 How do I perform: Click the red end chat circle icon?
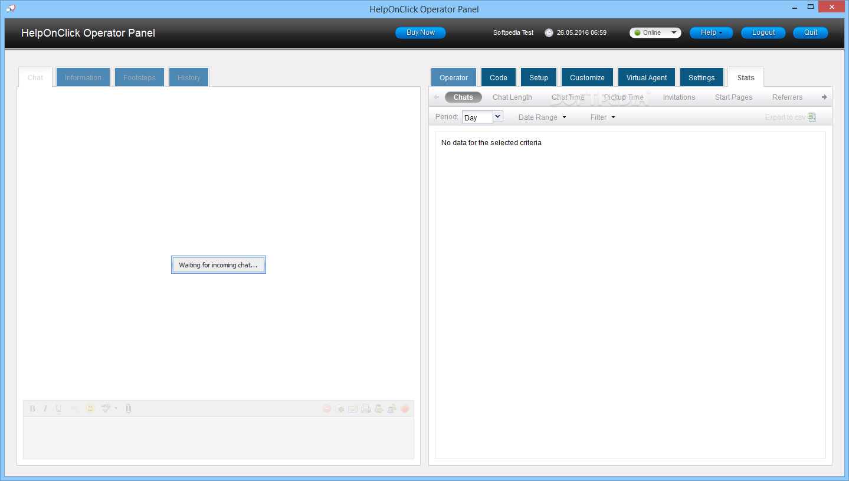tap(405, 408)
